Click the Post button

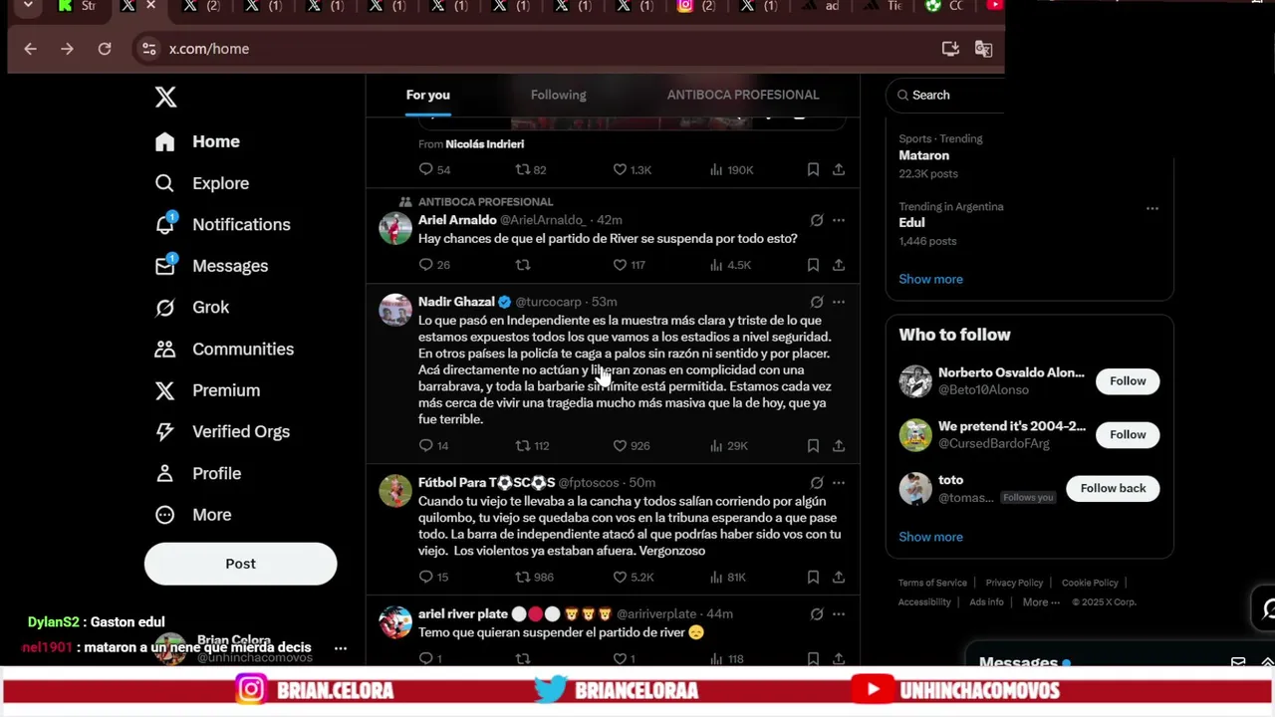coord(240,564)
